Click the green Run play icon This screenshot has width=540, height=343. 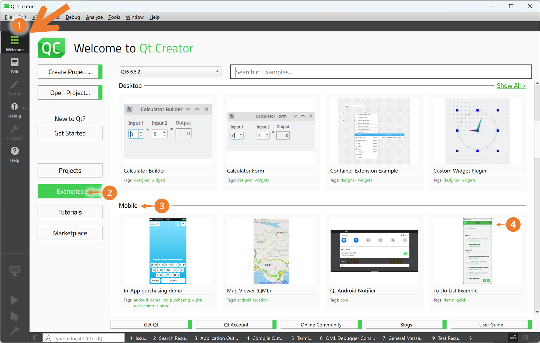coord(14,300)
